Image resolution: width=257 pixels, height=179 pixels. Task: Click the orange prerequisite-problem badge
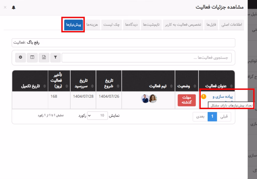pos(204,96)
